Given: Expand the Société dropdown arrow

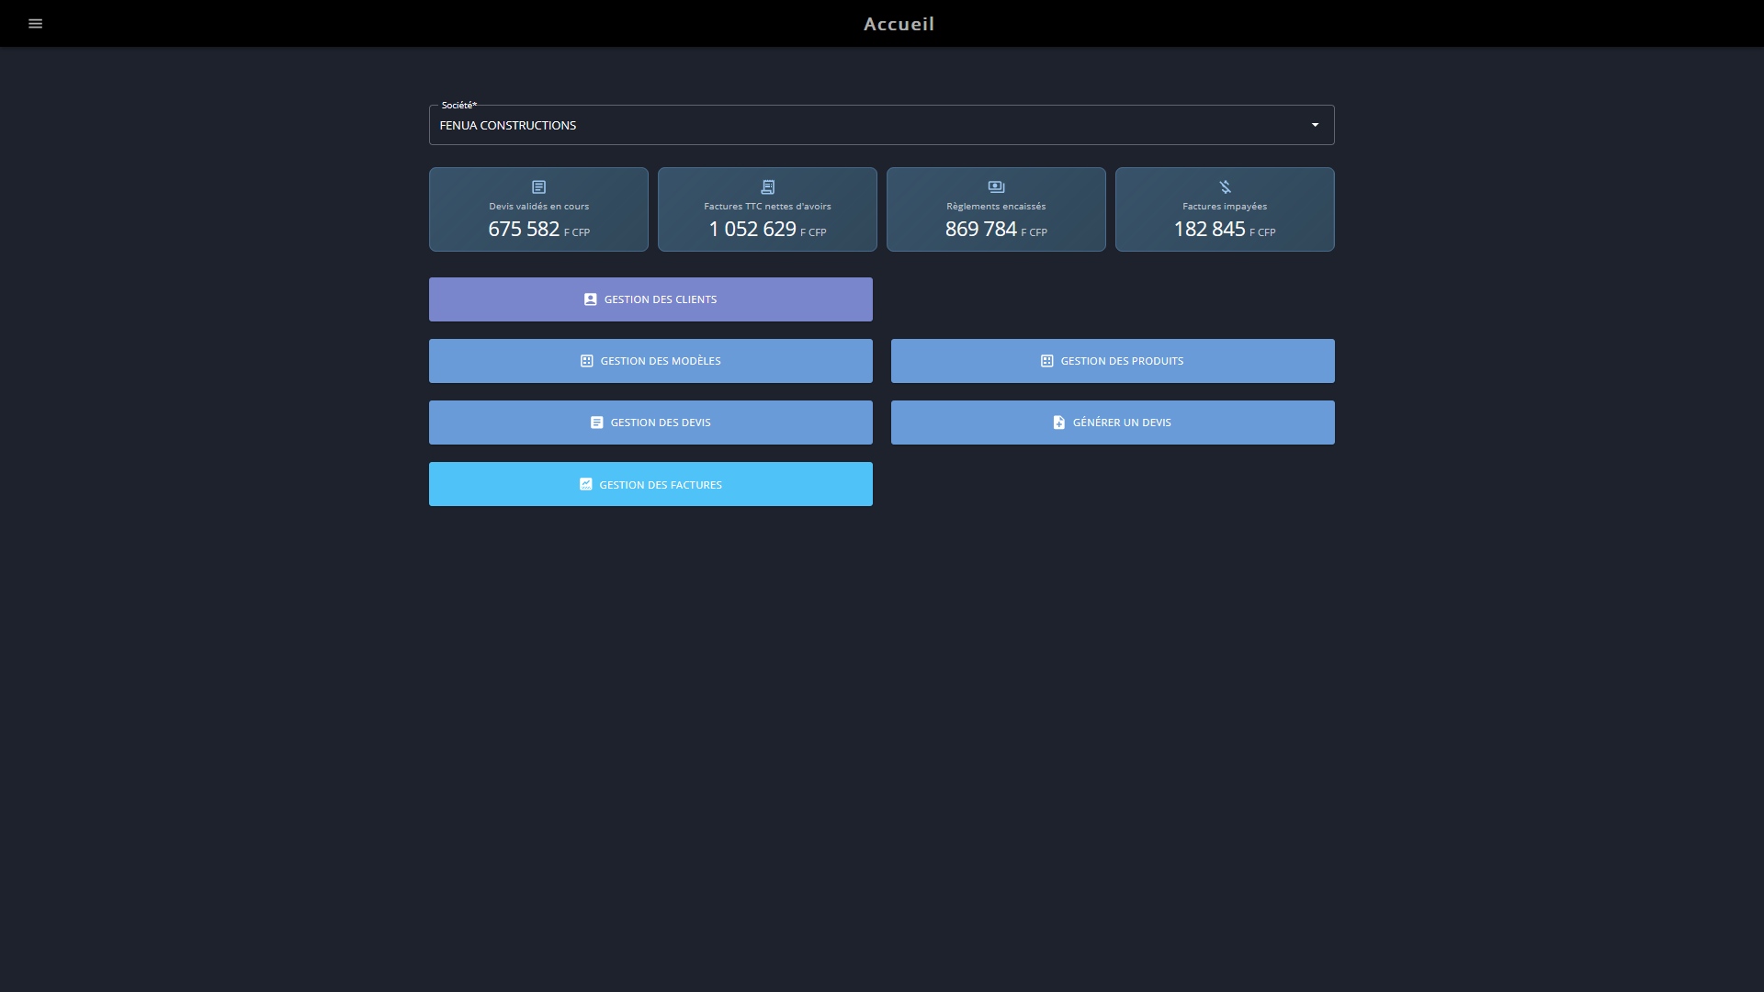Looking at the screenshot, I should (1315, 125).
